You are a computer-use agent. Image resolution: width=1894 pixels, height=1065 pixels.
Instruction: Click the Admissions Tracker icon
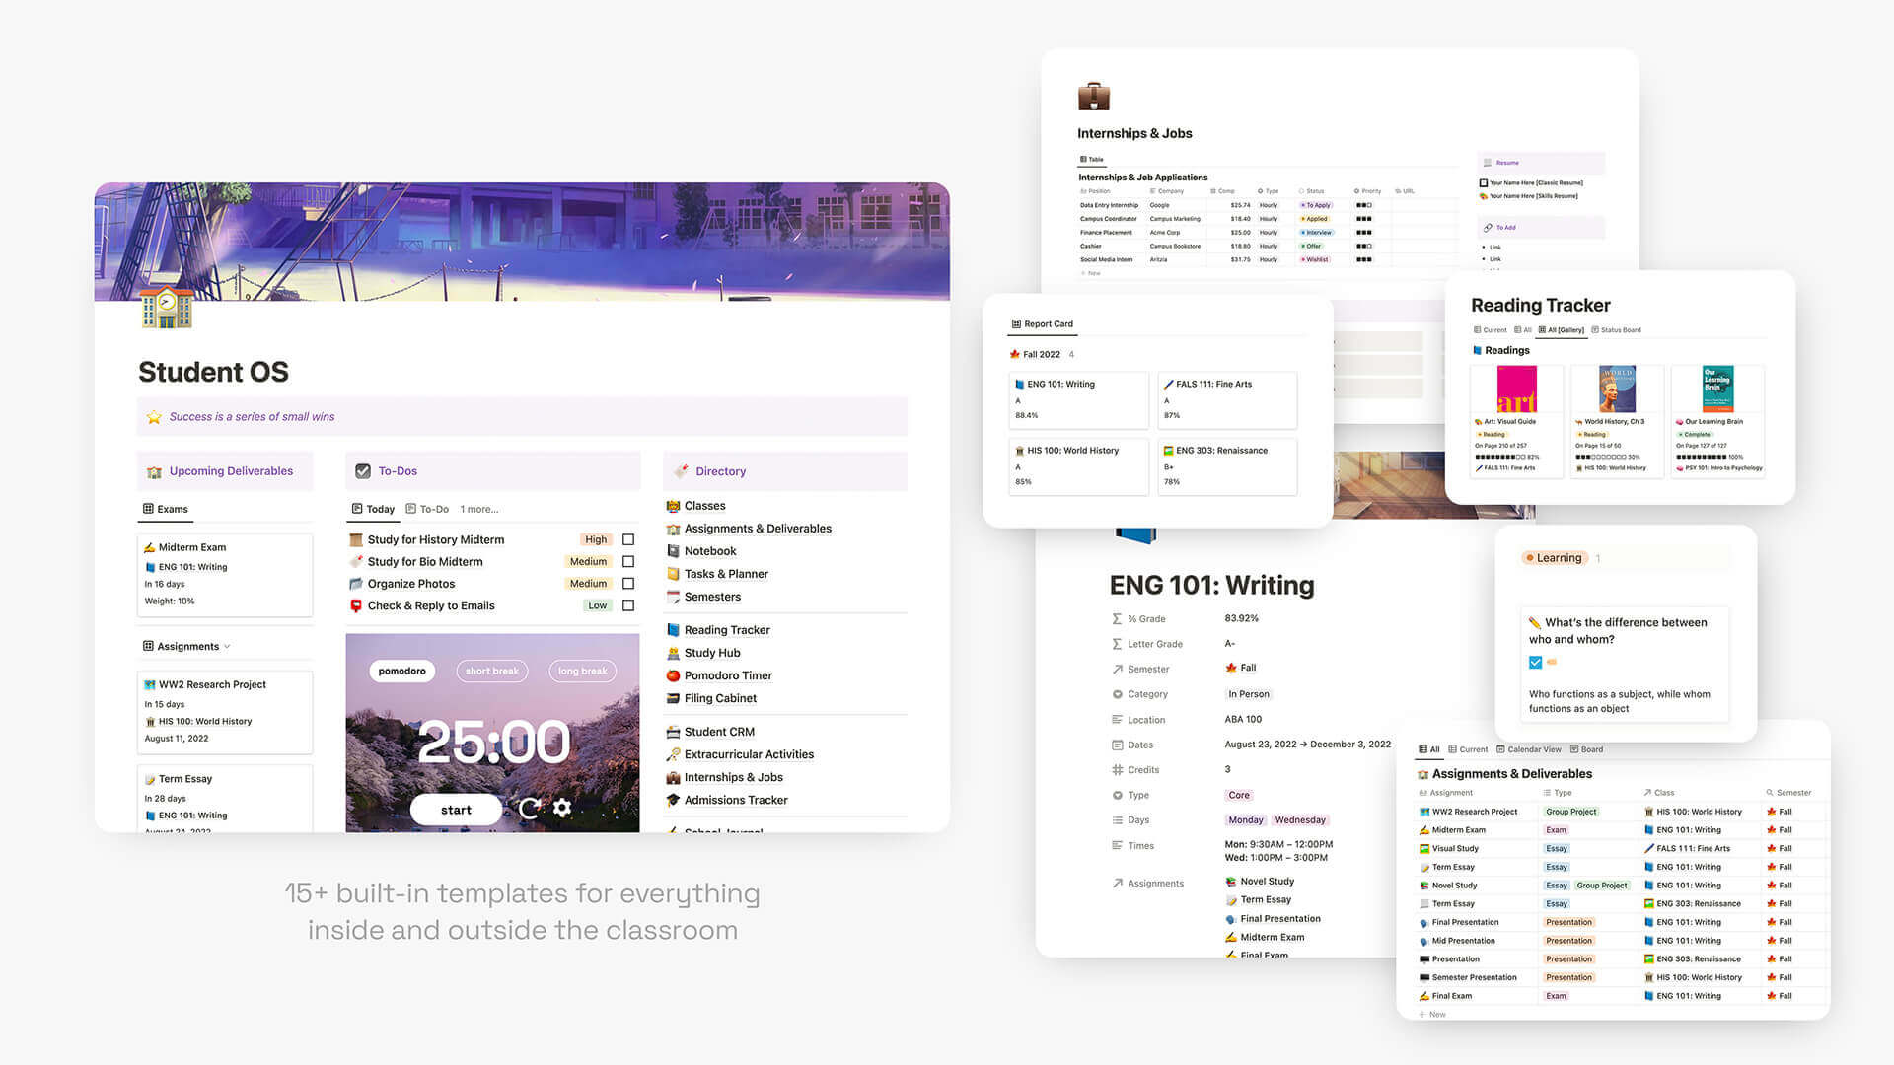673,799
